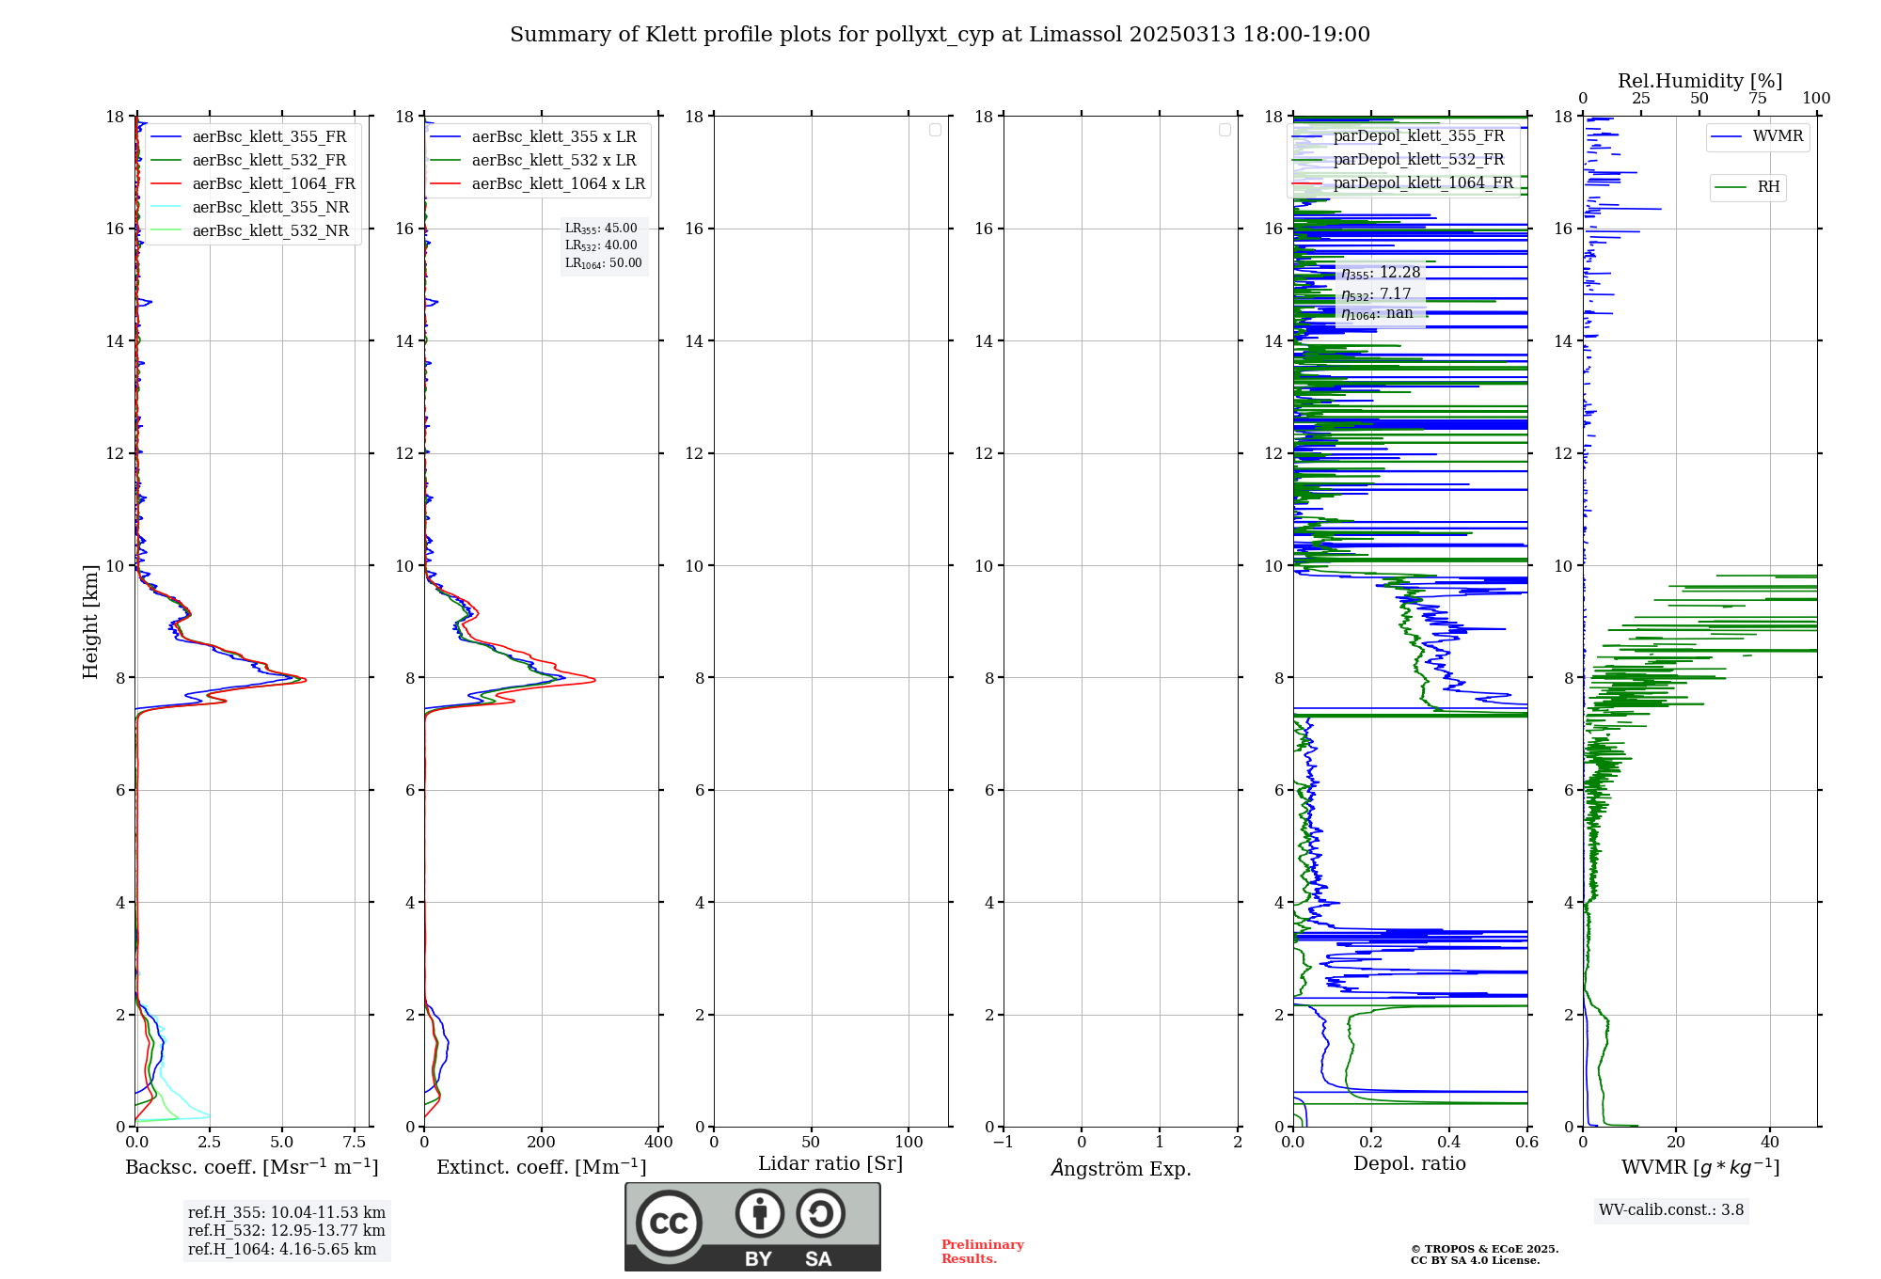Click the LR532: 40.00 annotation
The width and height of the screenshot is (1881, 1279).
coord(601,245)
